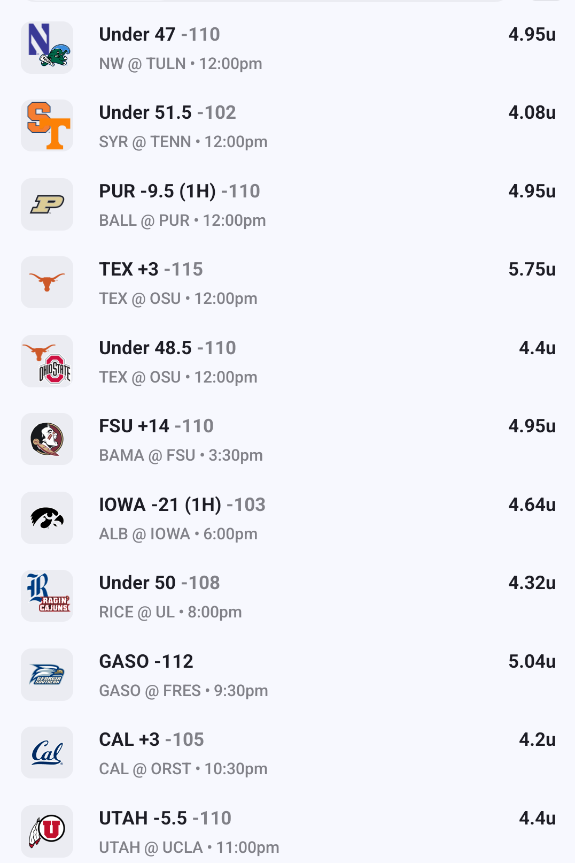The image size is (575, 863).
Task: Click the Florida State Seminoles logo
Action: tap(47, 439)
